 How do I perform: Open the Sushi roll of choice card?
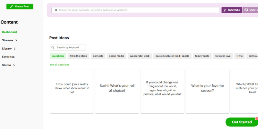tap(117, 91)
